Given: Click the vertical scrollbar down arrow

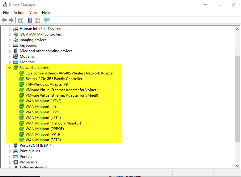Looking at the screenshot, I should 237,166.
